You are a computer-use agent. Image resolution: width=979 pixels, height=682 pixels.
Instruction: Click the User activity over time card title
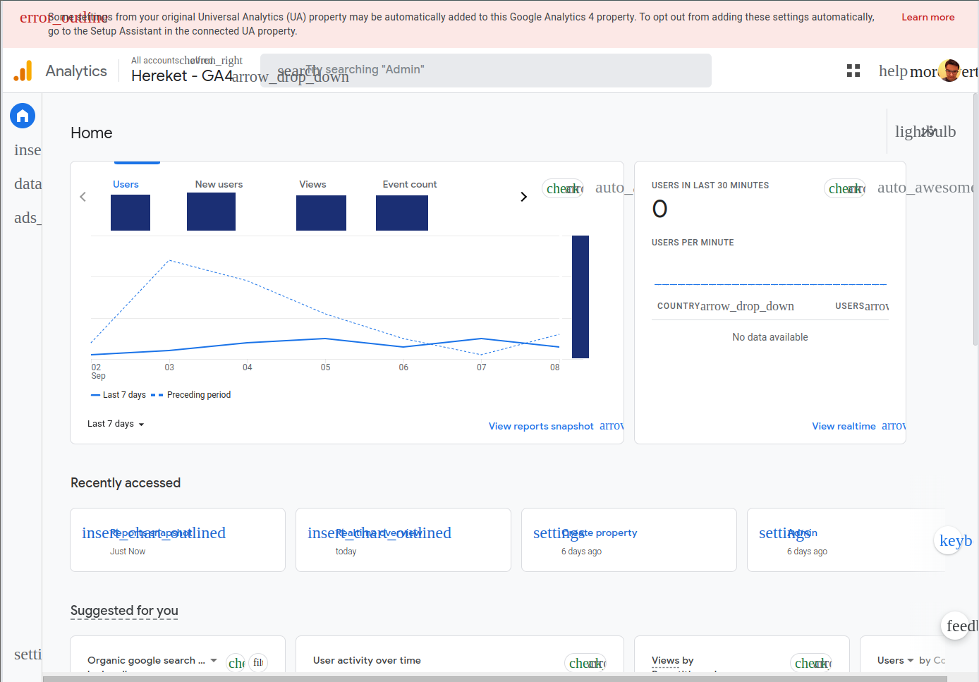(x=367, y=661)
